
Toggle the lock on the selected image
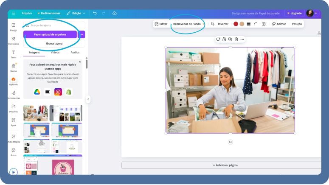pyautogui.click(x=224, y=39)
